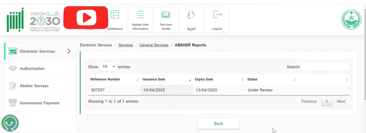The width and height of the screenshot is (366, 133).
Task: Open Government Payment in sidebar
Action: pos(40,103)
